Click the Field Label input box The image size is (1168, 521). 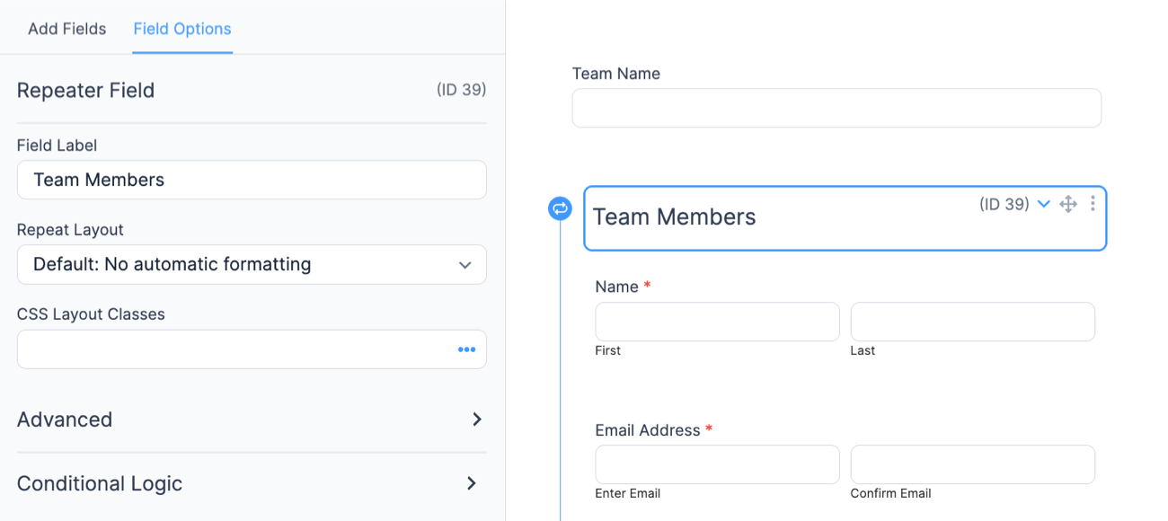point(252,180)
